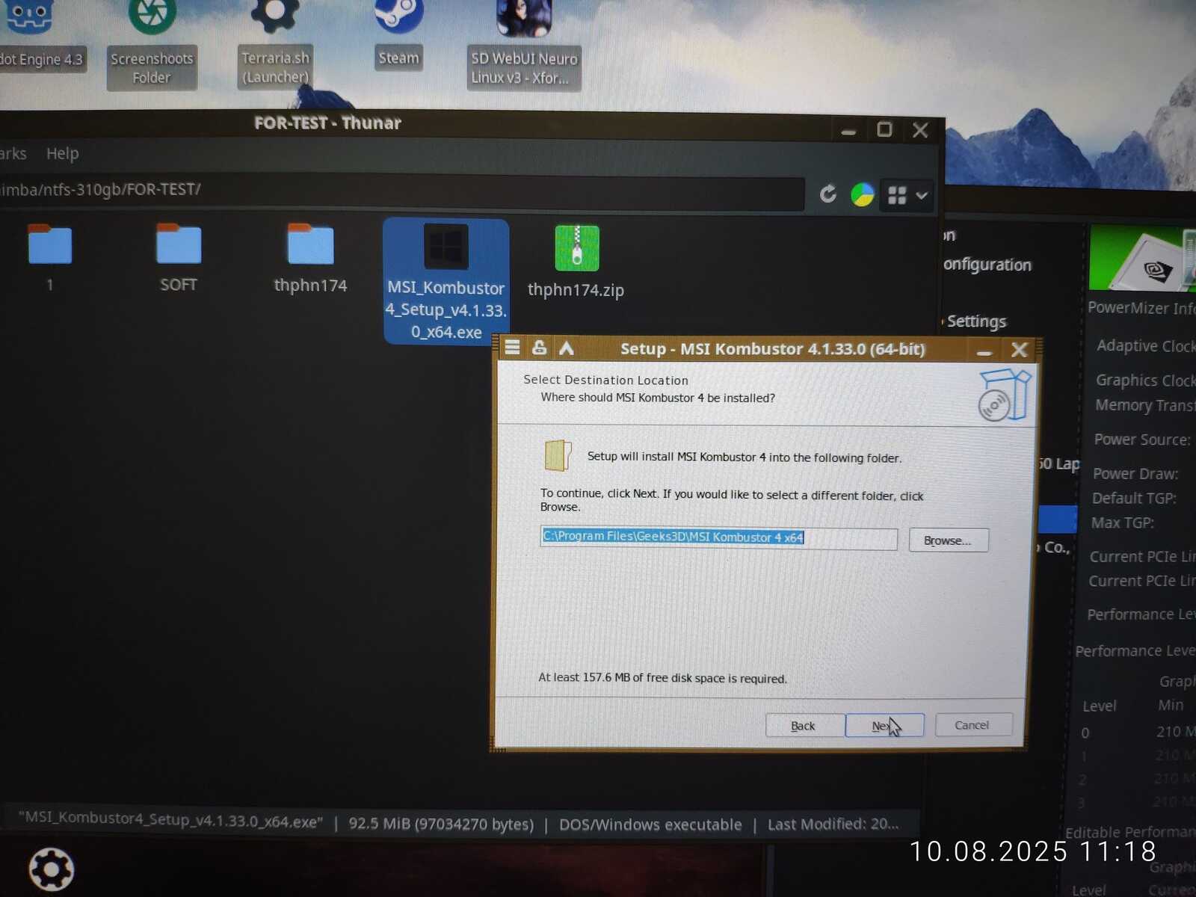Go Back in the Setup wizard

805,726
